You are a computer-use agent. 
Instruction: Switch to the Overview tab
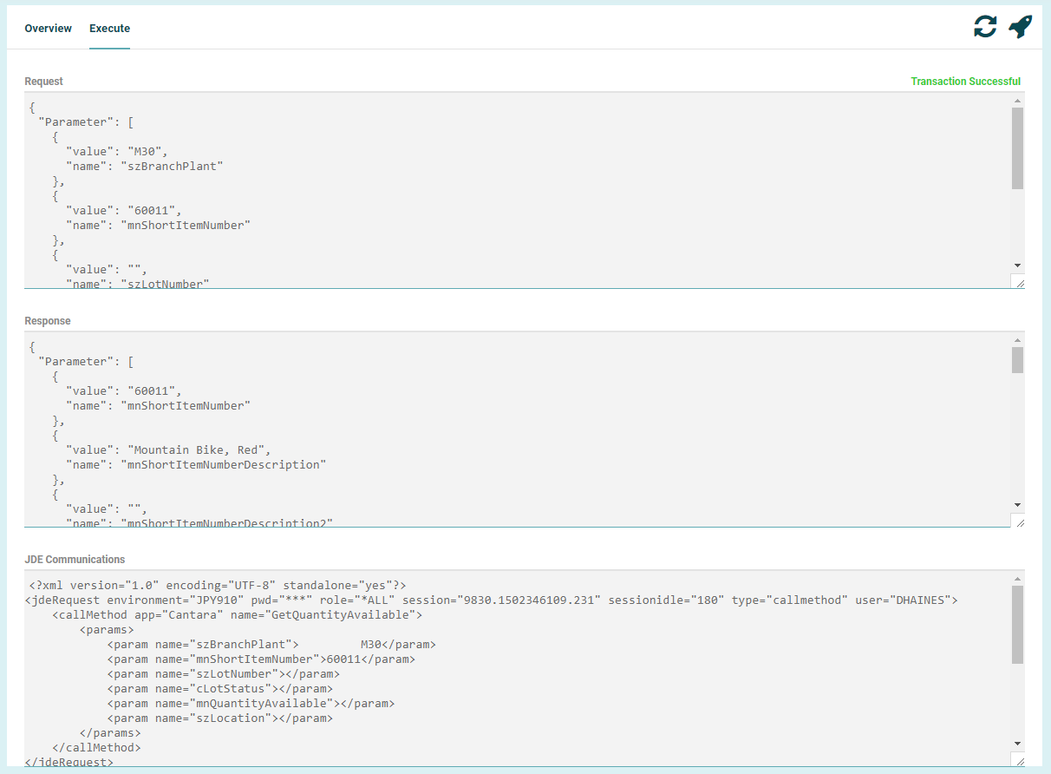click(x=48, y=29)
